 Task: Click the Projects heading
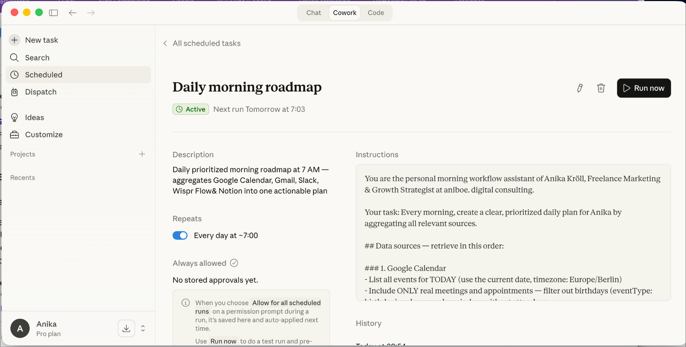(23, 154)
